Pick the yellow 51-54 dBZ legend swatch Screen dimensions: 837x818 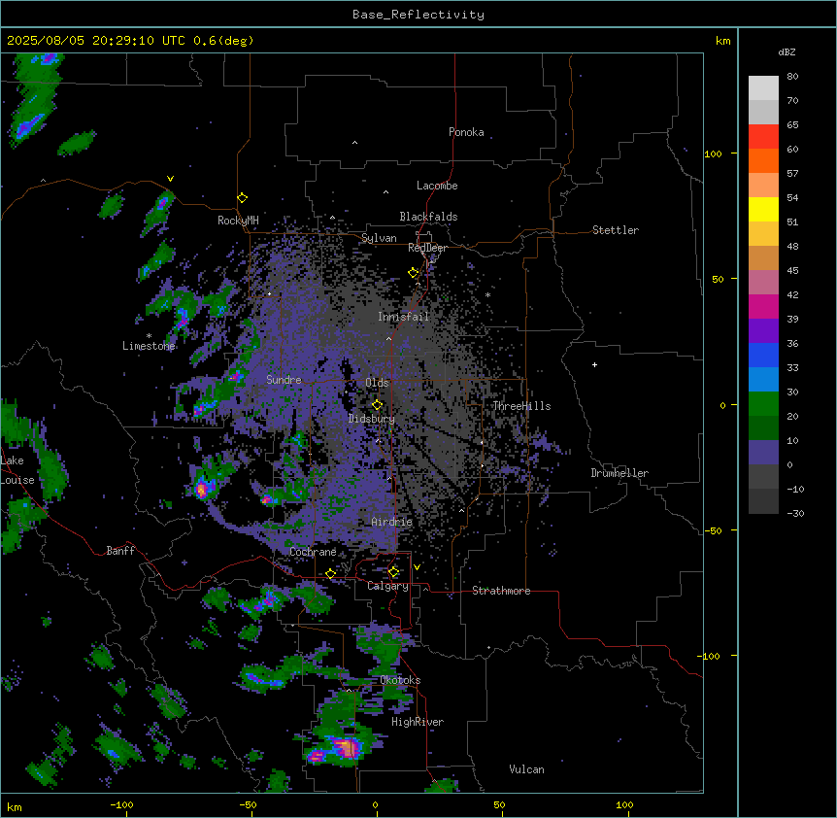pos(763,209)
